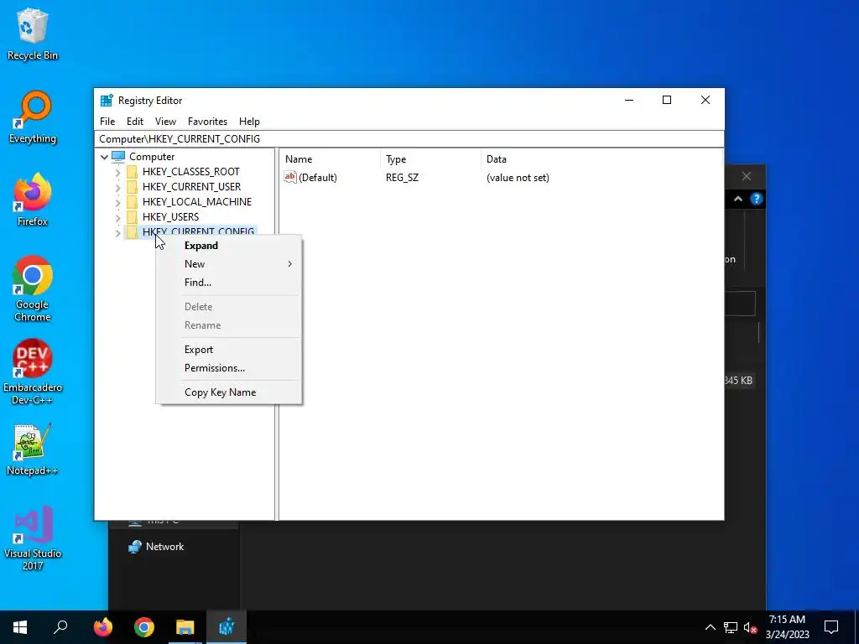The image size is (859, 644).
Task: Click the (value not set) data cell
Action: pyautogui.click(x=518, y=178)
